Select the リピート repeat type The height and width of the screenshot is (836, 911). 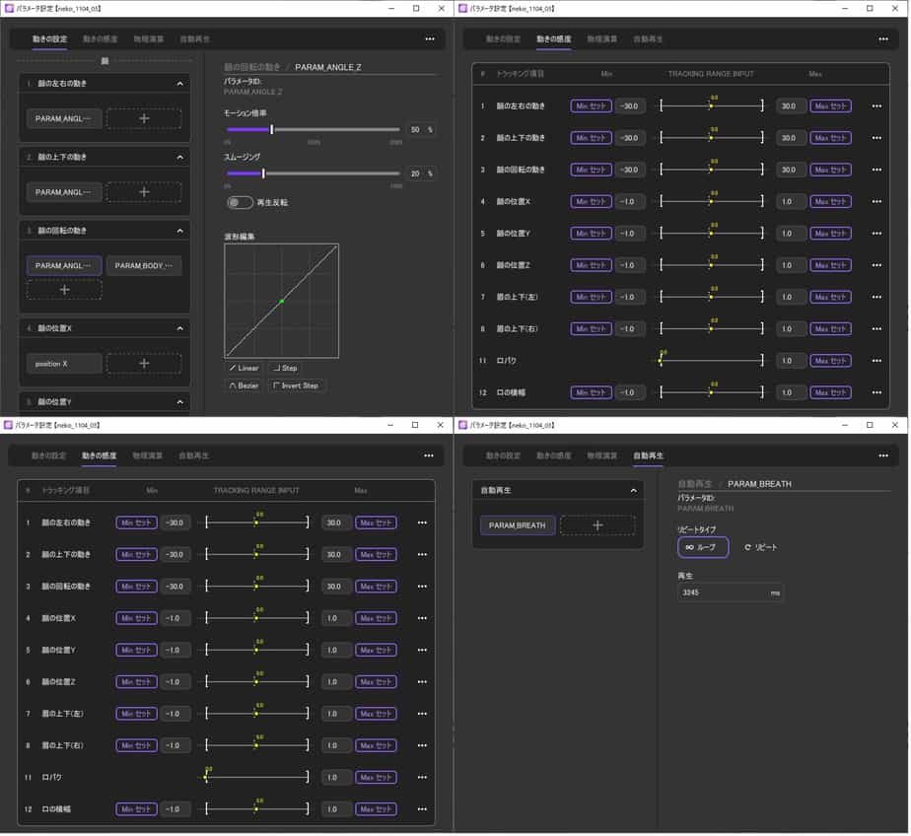point(760,548)
